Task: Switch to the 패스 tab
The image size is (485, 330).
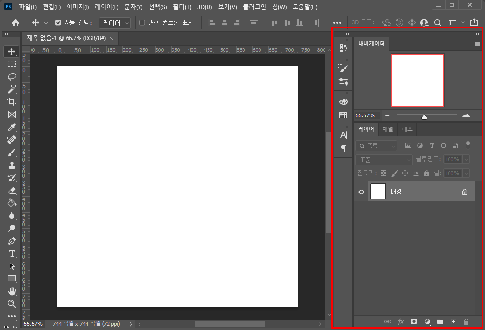Action: point(407,129)
